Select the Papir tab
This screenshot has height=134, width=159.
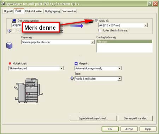pyautogui.click(x=18, y=11)
